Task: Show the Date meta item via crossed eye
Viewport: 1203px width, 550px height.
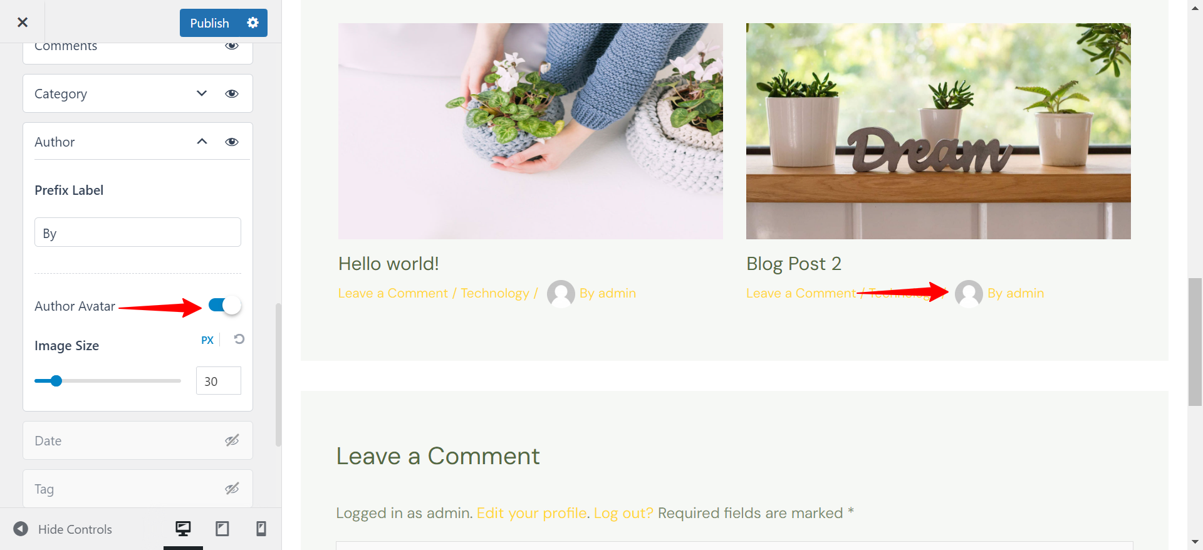Action: coord(232,440)
